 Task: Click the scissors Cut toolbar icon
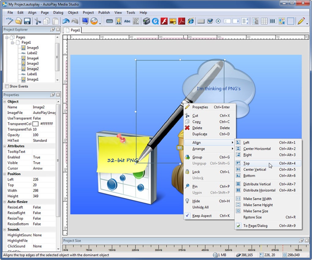38,21
